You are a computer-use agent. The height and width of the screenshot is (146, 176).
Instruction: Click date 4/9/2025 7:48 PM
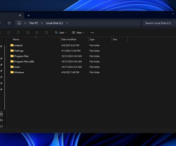(70, 72)
